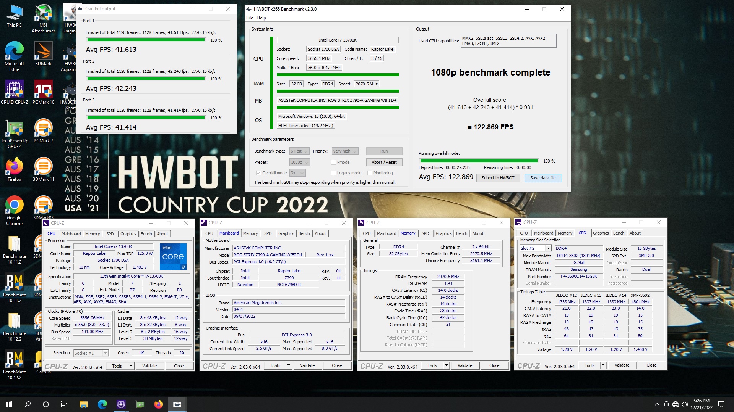Open Priority Very high dropdown
734x412 pixels.
[345, 151]
